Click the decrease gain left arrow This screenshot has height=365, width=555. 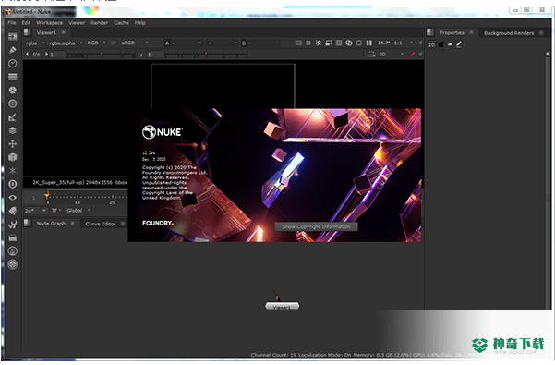click(x=28, y=55)
